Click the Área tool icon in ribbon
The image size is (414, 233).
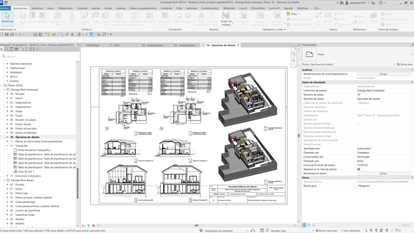[x=288, y=14]
